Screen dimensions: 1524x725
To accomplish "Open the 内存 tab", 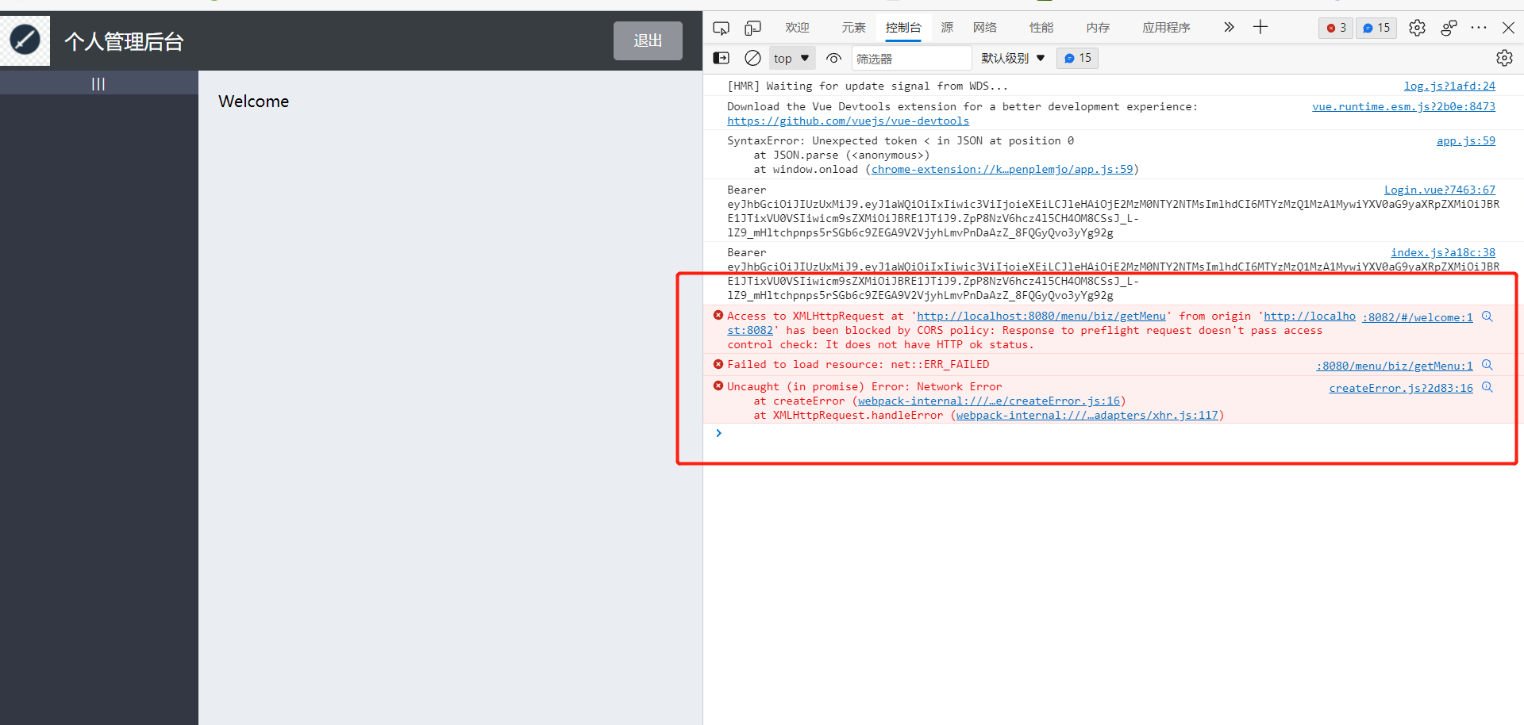I will point(1098,28).
